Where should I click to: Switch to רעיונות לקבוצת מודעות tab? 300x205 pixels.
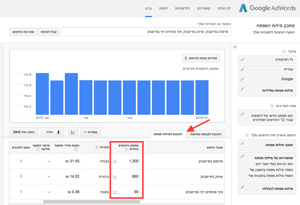pyautogui.click(x=206, y=134)
